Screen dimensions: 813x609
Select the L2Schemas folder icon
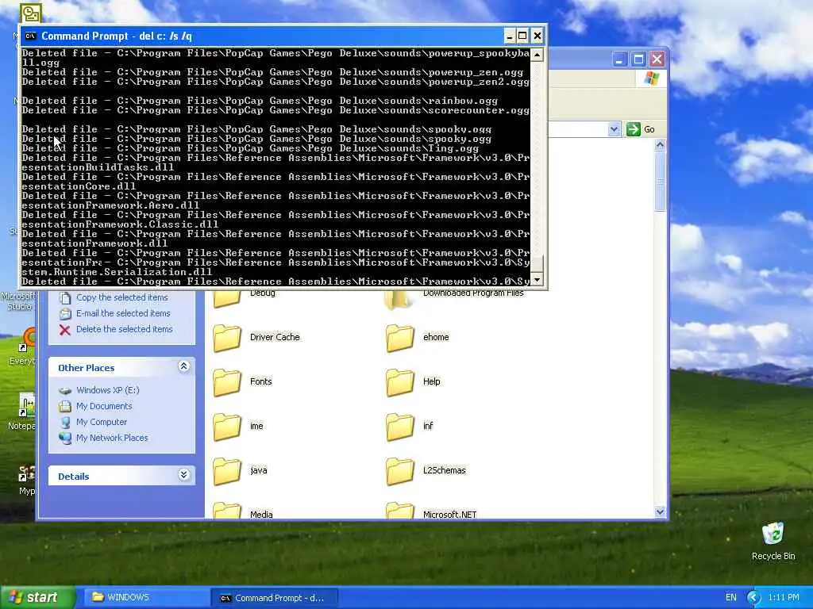[400, 472]
